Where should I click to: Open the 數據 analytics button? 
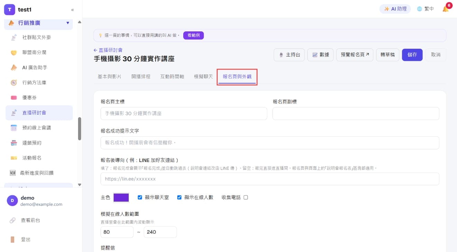[x=320, y=55]
